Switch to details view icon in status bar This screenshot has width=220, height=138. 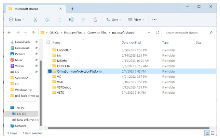click(x=207, y=133)
